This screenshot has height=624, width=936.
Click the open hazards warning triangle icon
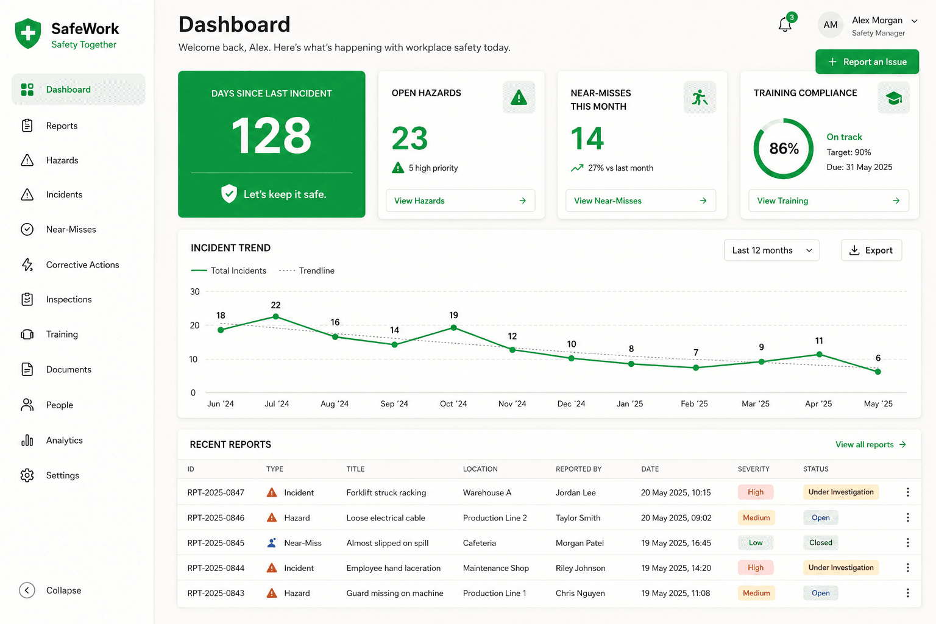tap(519, 97)
